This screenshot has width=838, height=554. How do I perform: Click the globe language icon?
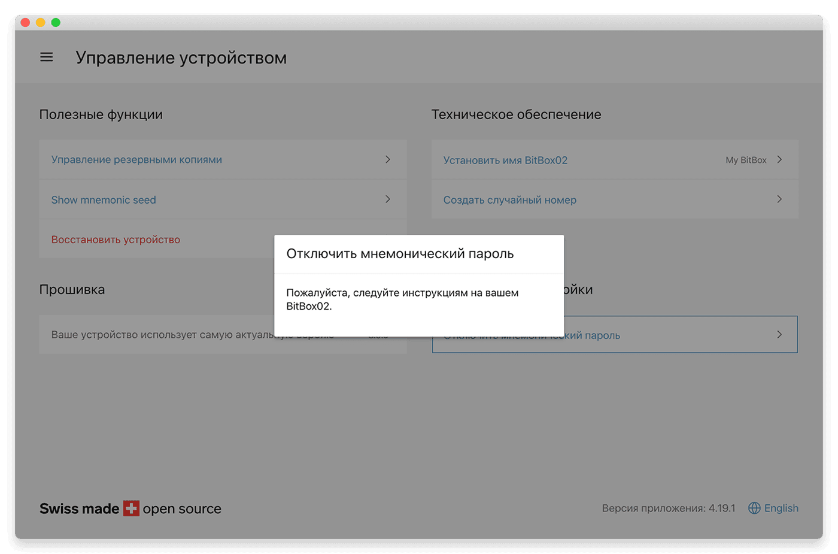754,508
